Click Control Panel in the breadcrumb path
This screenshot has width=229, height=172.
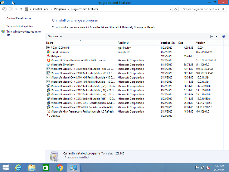pyautogui.click(x=41, y=9)
